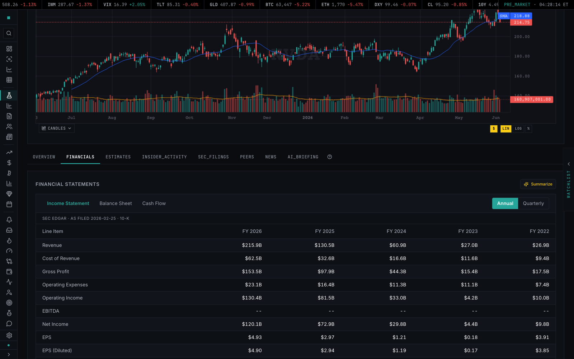Select the Income Statement sub-tab
Viewport: 574px width, 359px height.
68,204
